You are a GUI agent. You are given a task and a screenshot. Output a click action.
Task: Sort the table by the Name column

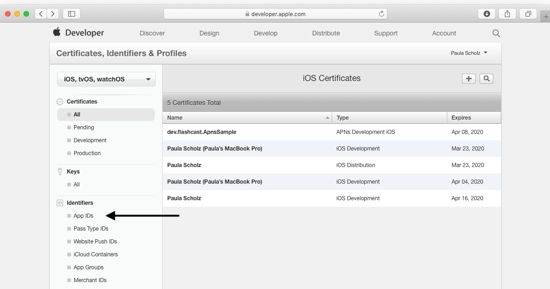(247, 118)
